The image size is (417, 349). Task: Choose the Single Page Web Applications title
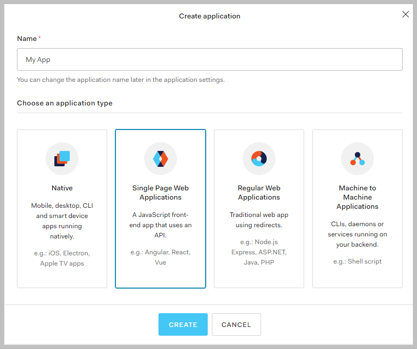(x=161, y=192)
